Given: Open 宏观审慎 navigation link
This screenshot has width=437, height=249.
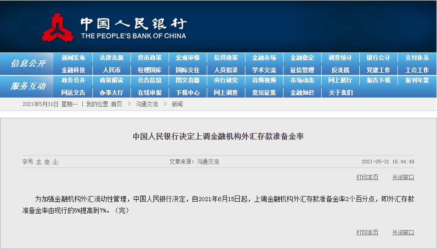Looking at the screenshot, I should click(x=188, y=58).
